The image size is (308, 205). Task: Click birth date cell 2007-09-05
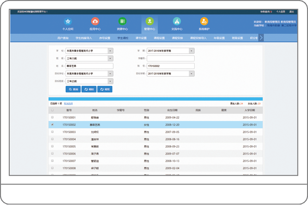pyautogui.click(x=172, y=132)
